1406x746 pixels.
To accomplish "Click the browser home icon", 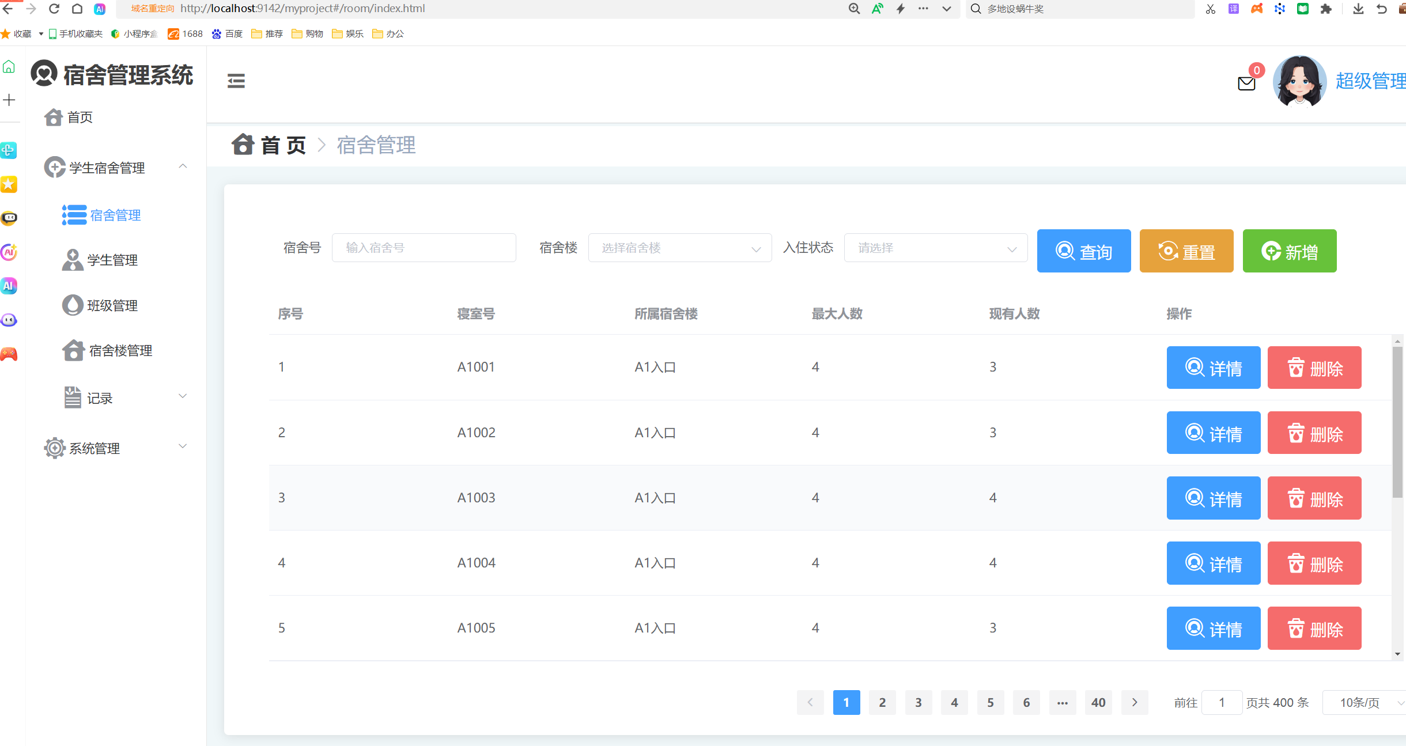I will pyautogui.click(x=77, y=9).
